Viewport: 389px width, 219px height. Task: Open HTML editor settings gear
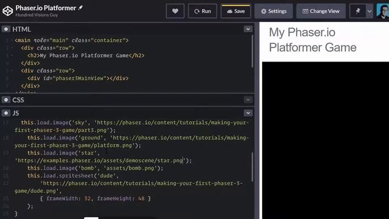(x=5, y=29)
